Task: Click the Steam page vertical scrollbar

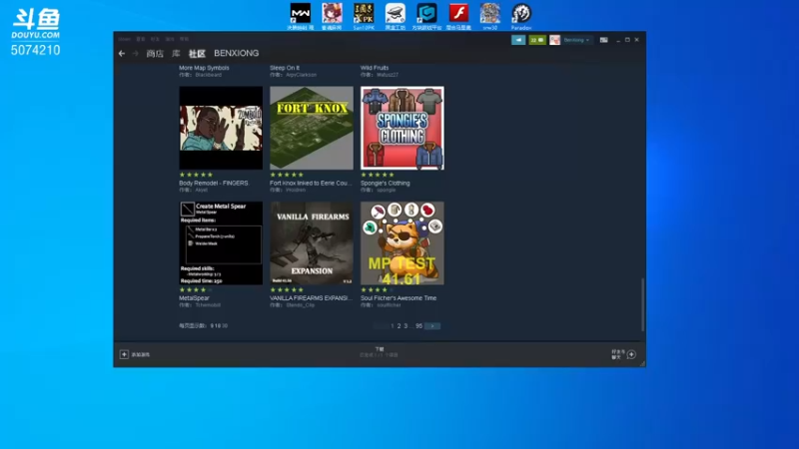Action: click(x=642, y=304)
